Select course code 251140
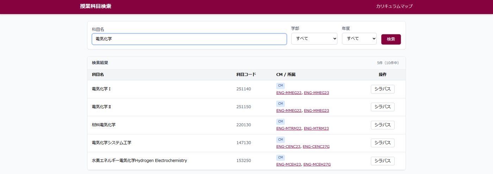This screenshot has height=174, width=493. click(x=244, y=89)
